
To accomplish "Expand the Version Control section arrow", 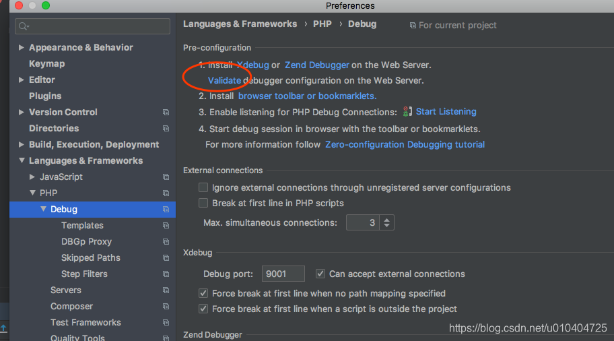I will click(x=21, y=112).
